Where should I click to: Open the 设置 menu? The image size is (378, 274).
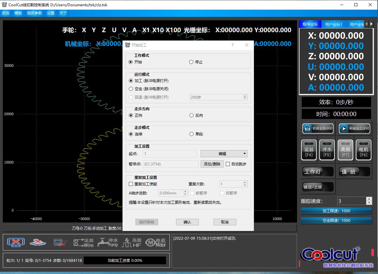pos(51,13)
